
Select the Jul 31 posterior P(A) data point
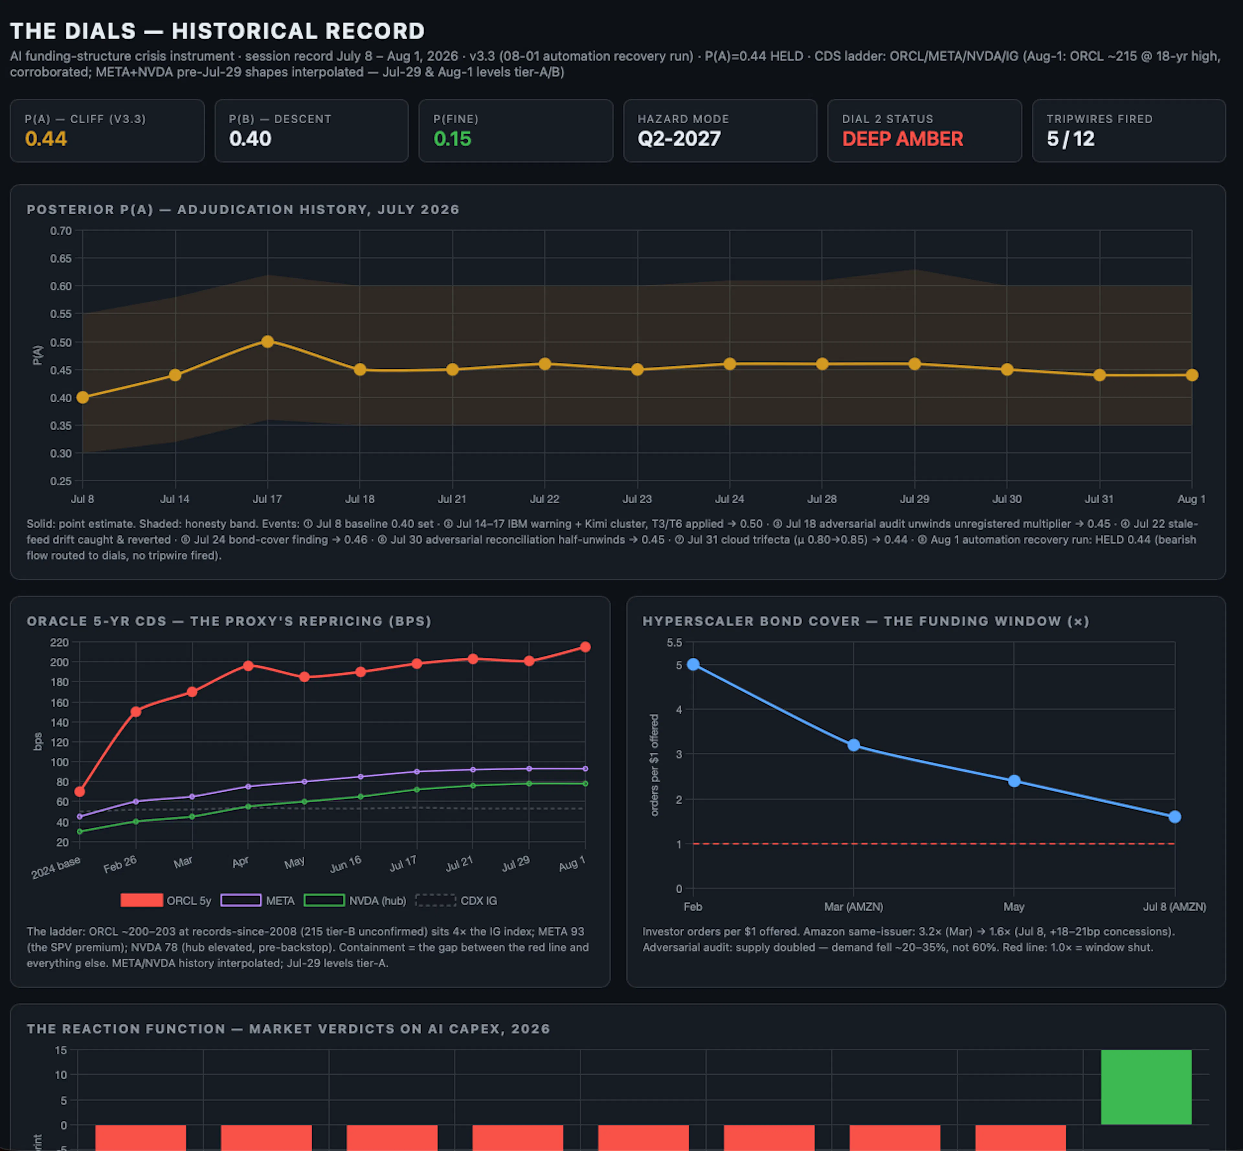[1100, 375]
